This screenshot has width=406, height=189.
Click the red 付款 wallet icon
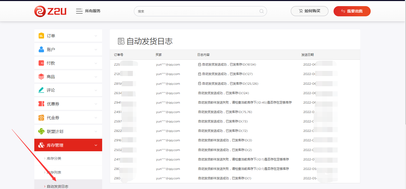pyautogui.click(x=41, y=63)
